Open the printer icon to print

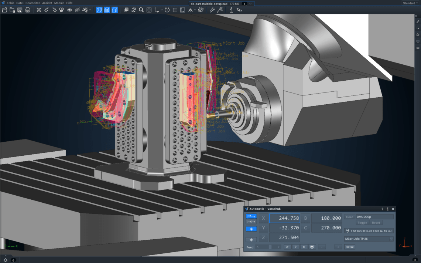(x=27, y=10)
